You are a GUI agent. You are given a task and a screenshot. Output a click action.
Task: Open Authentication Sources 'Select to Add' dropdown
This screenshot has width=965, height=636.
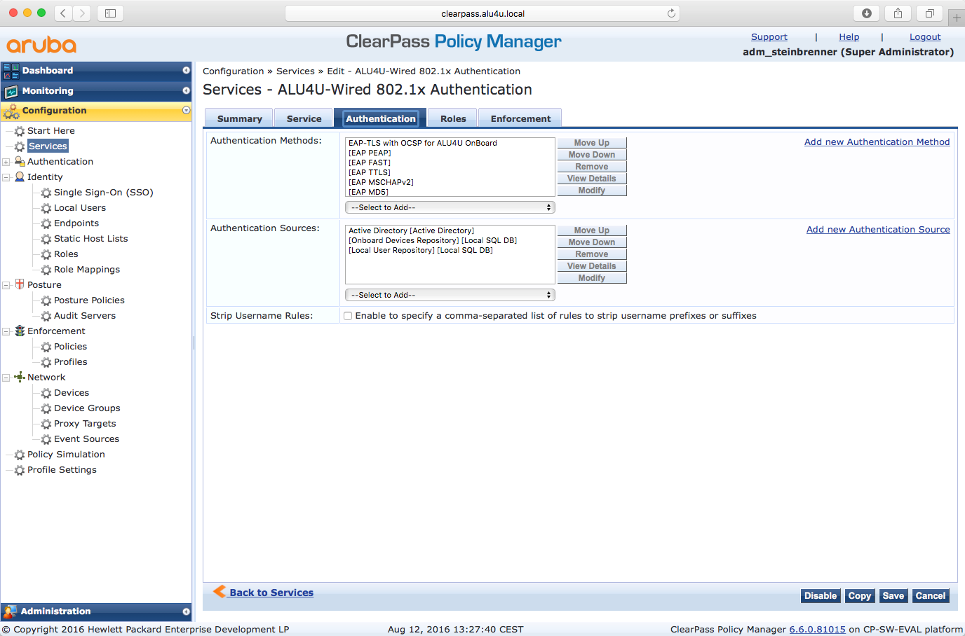[x=450, y=295]
